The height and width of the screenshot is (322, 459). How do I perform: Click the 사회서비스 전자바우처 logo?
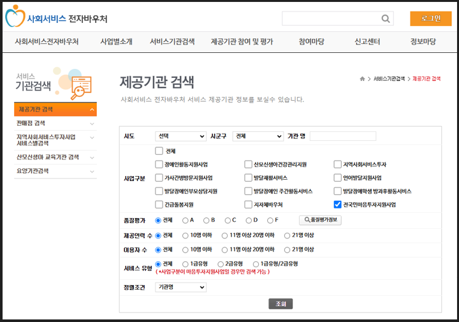click(56, 17)
